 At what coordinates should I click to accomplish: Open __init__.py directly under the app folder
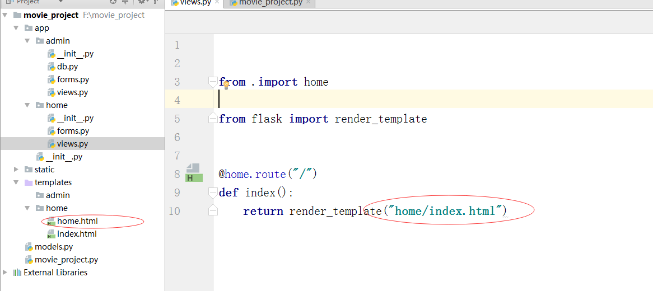[x=64, y=157]
